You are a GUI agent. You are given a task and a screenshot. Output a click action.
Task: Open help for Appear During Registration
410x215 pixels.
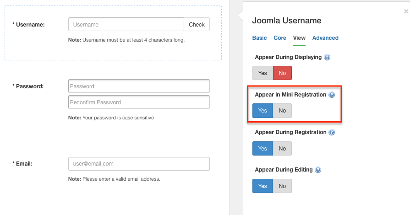click(332, 133)
